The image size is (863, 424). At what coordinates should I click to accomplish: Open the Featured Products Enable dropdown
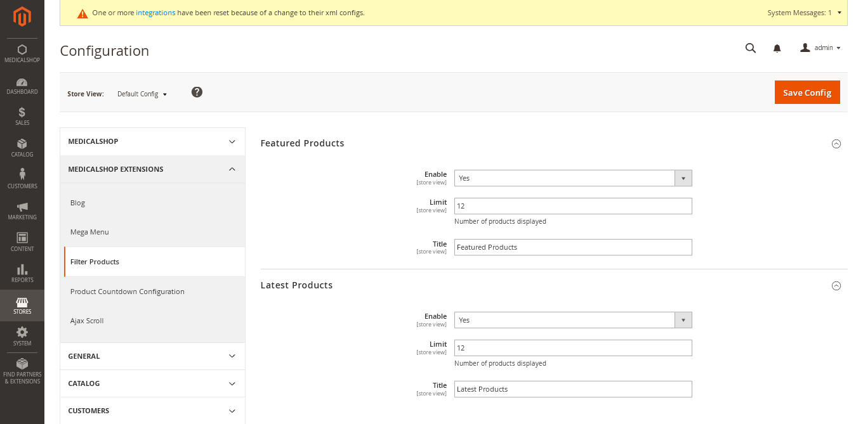(x=573, y=178)
